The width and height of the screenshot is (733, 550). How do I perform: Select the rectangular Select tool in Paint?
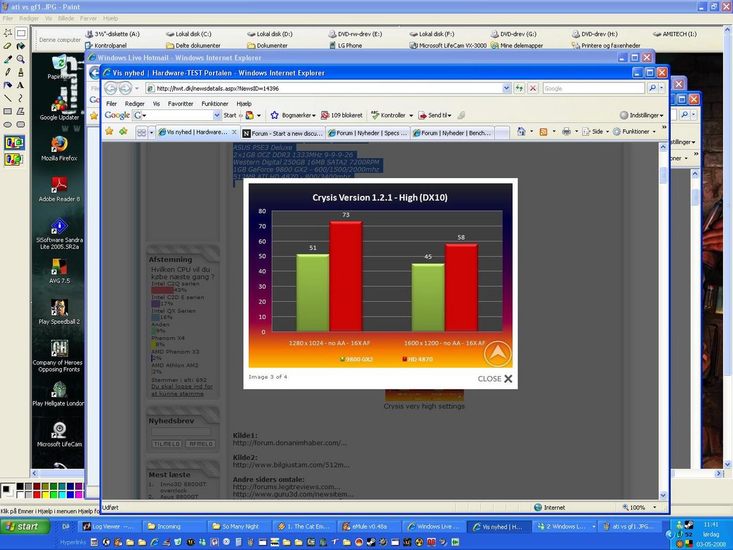click(21, 33)
